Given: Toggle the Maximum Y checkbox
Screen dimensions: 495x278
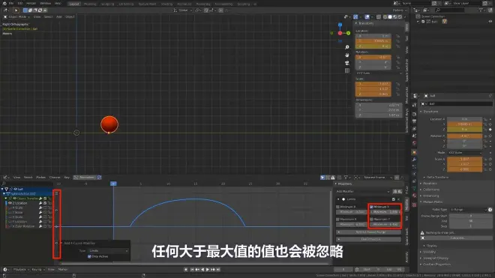Looking at the screenshot, I should point(371,219).
